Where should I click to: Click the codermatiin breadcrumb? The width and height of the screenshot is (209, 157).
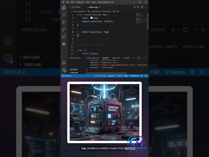tap(96, 11)
